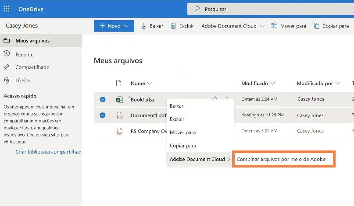
Task: Open Compartilhado in the left navigation
Action: pos(32,67)
